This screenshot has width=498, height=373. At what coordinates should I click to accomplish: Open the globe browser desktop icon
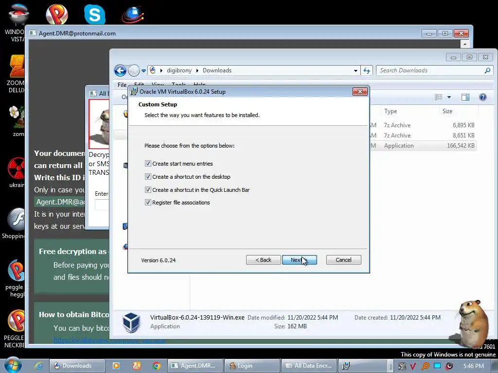[132, 15]
